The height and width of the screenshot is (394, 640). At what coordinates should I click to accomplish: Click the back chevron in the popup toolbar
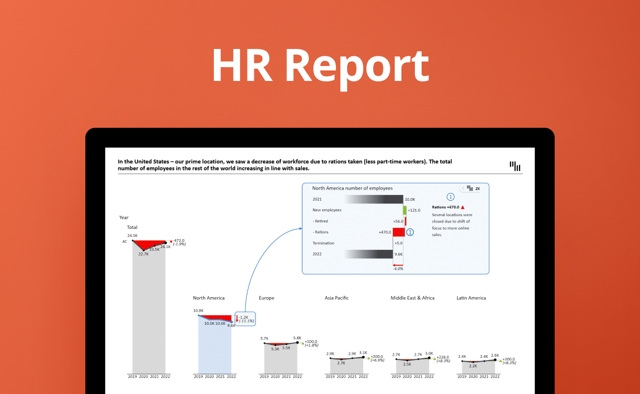[463, 188]
